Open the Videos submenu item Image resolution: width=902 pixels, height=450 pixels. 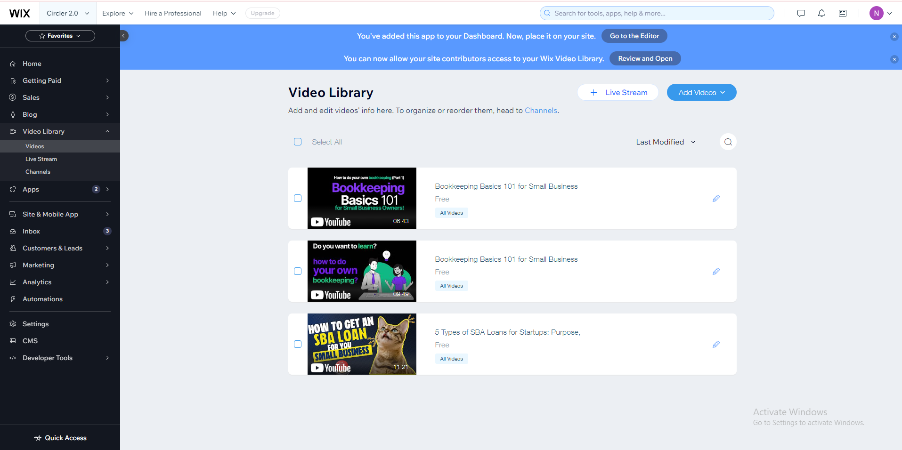click(x=60, y=146)
